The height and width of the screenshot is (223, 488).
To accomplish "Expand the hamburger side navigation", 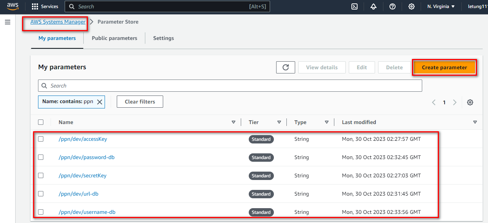I will pyautogui.click(x=7, y=22).
